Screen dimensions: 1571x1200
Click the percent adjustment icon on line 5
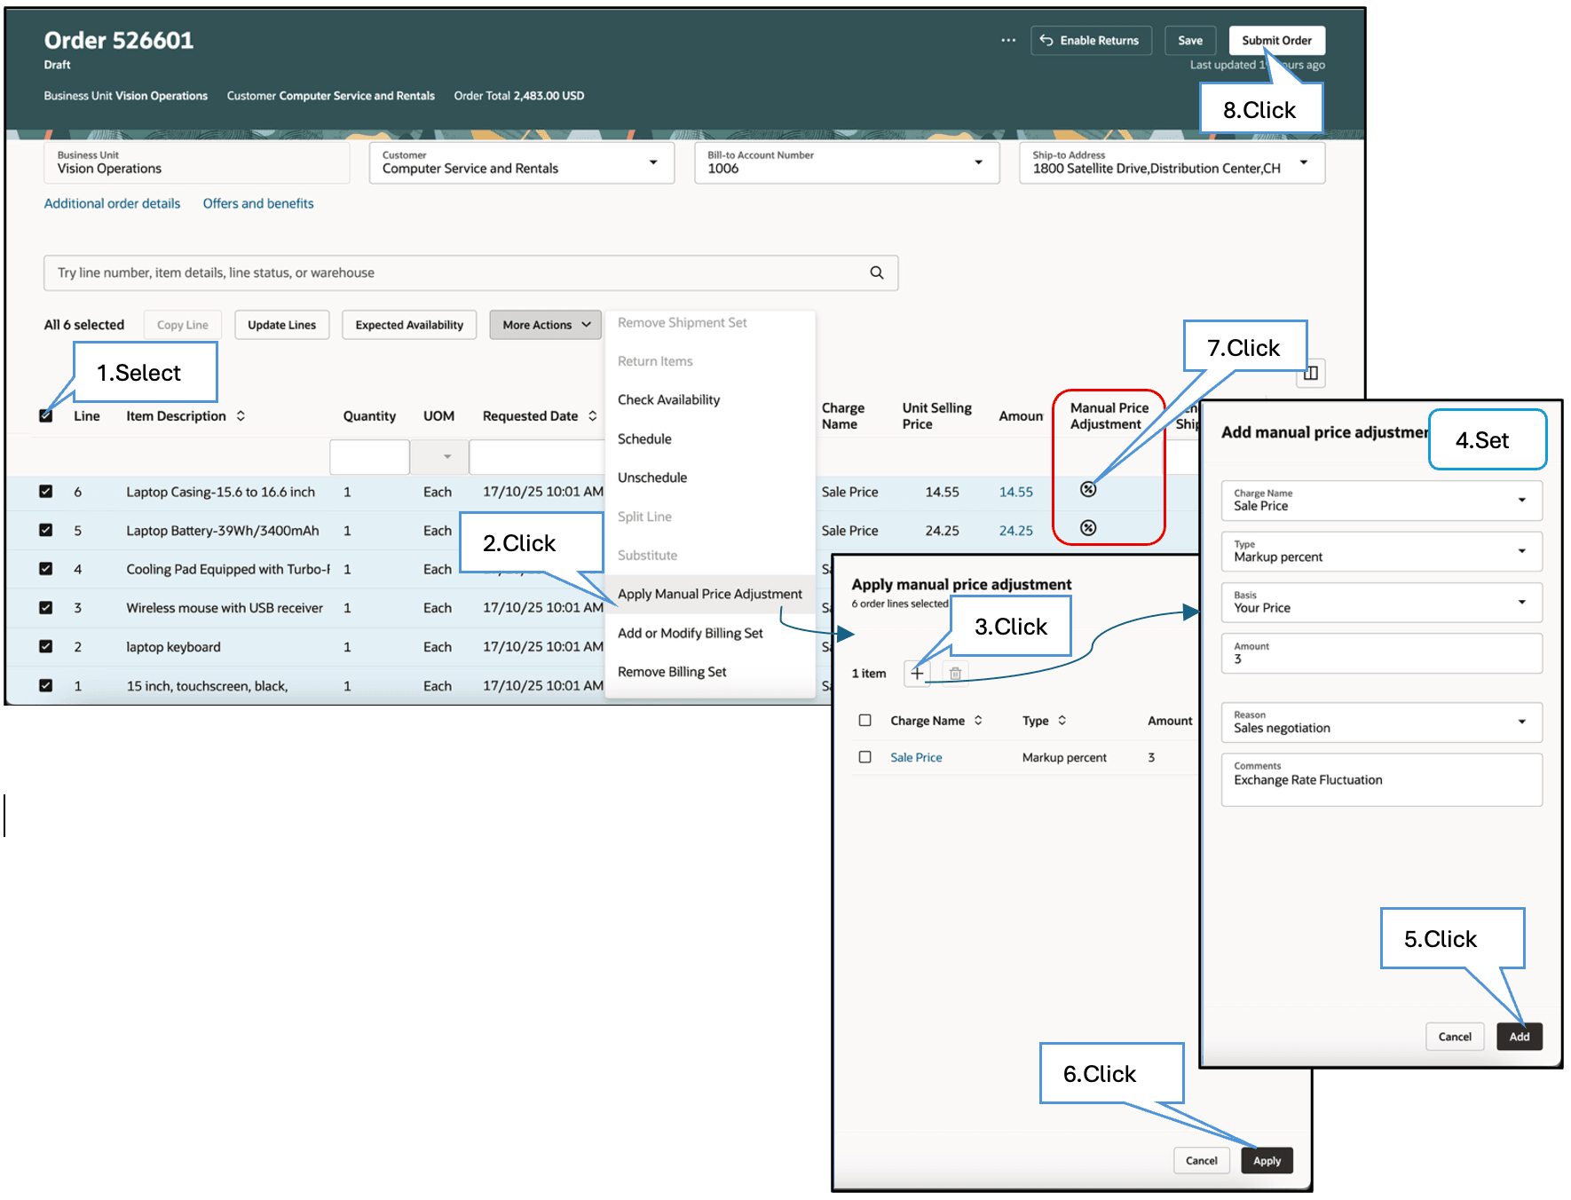coord(1089,528)
